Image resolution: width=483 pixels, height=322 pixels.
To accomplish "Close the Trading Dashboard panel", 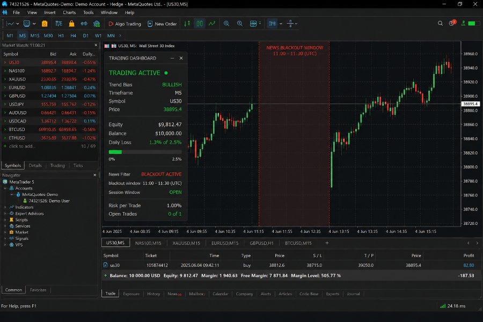I will (181, 58).
